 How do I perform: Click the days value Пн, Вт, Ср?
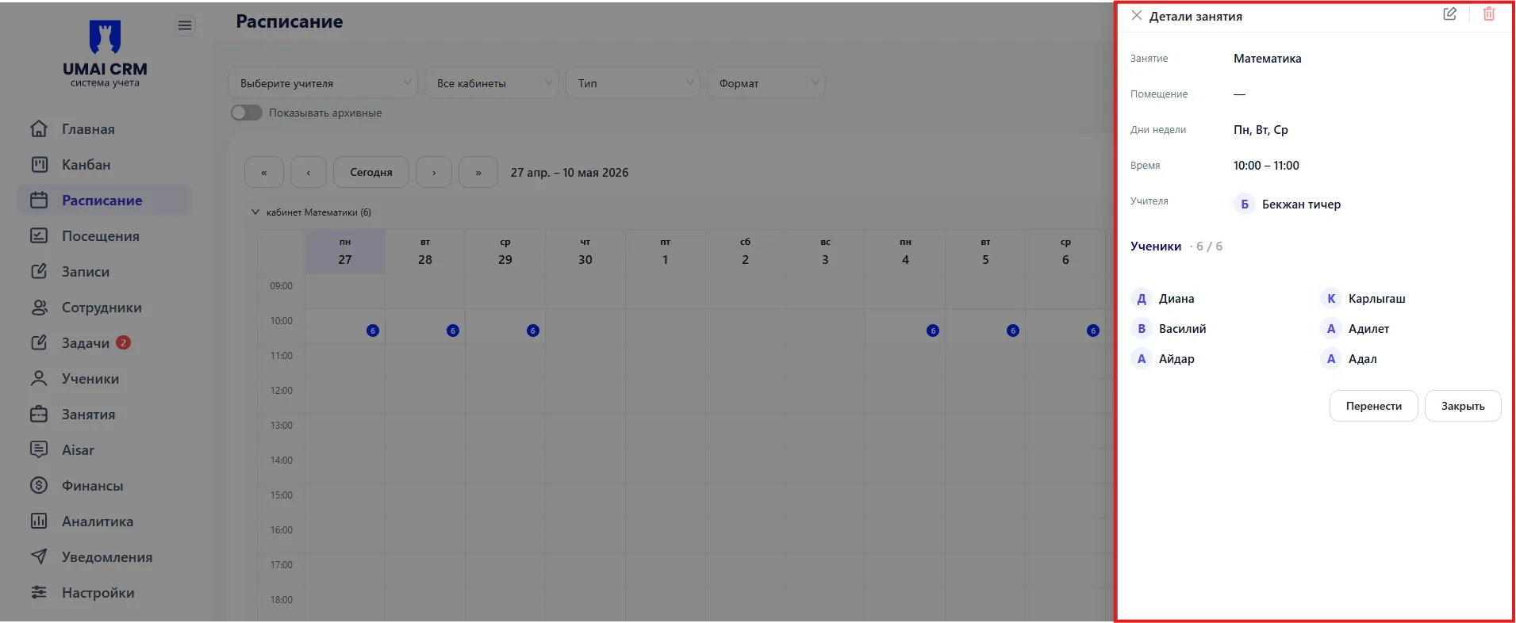point(1261,130)
